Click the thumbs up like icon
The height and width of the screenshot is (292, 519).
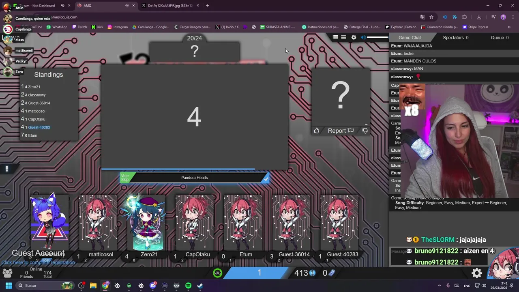[x=316, y=131]
